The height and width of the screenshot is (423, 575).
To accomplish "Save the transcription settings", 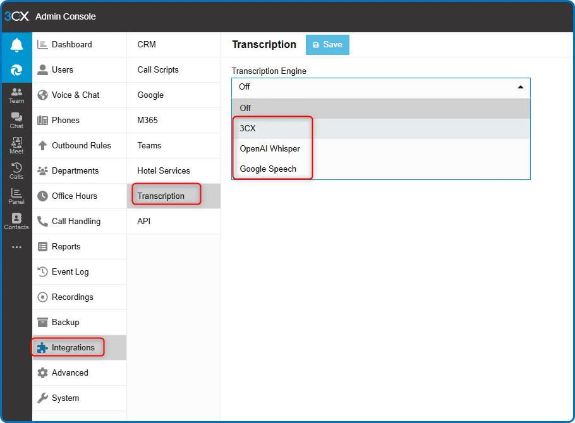I will coord(327,45).
